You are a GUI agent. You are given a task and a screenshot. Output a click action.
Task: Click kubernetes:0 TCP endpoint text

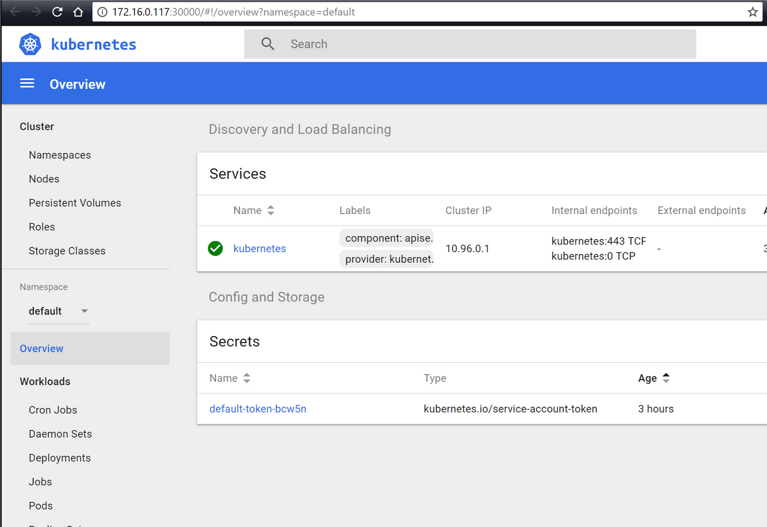tap(593, 256)
